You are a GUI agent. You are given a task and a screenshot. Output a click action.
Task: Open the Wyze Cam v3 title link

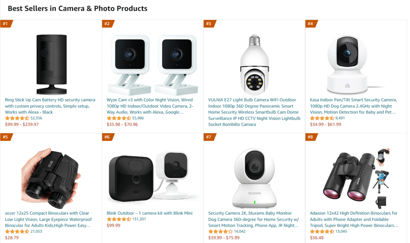(x=150, y=106)
